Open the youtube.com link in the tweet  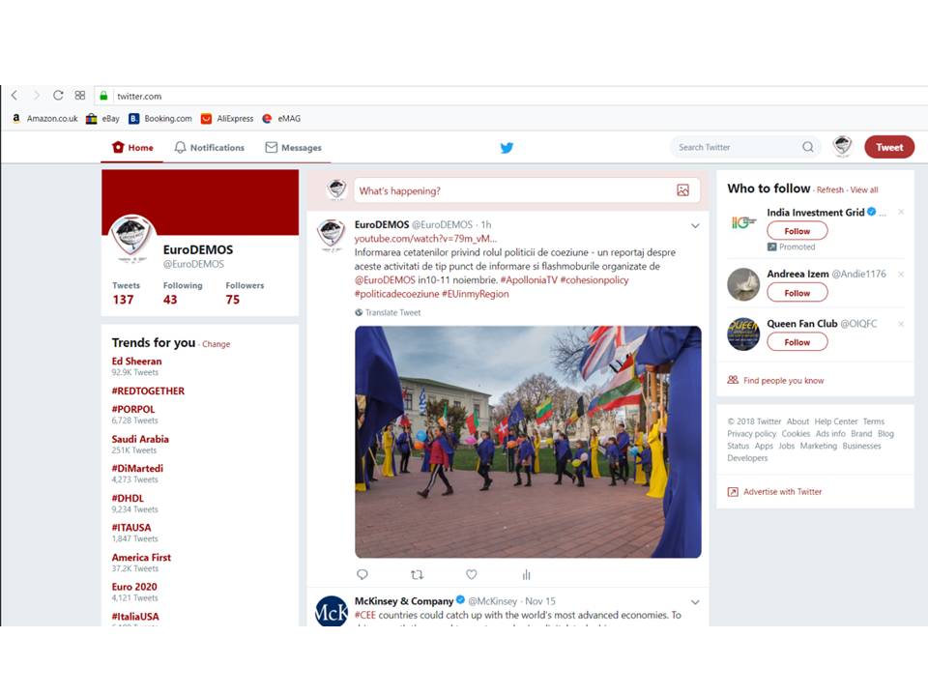click(425, 239)
